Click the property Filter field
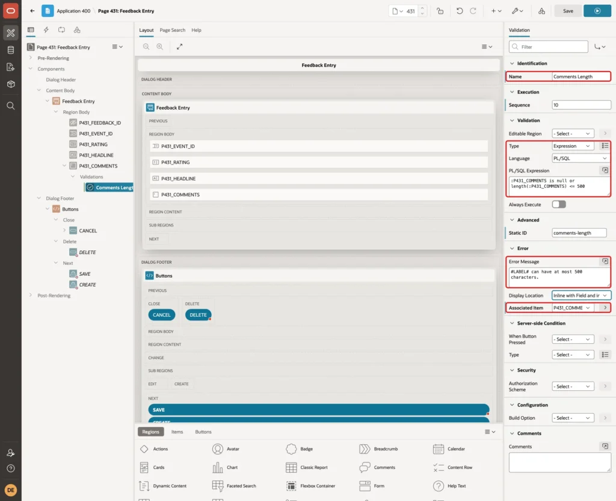 [549, 47]
